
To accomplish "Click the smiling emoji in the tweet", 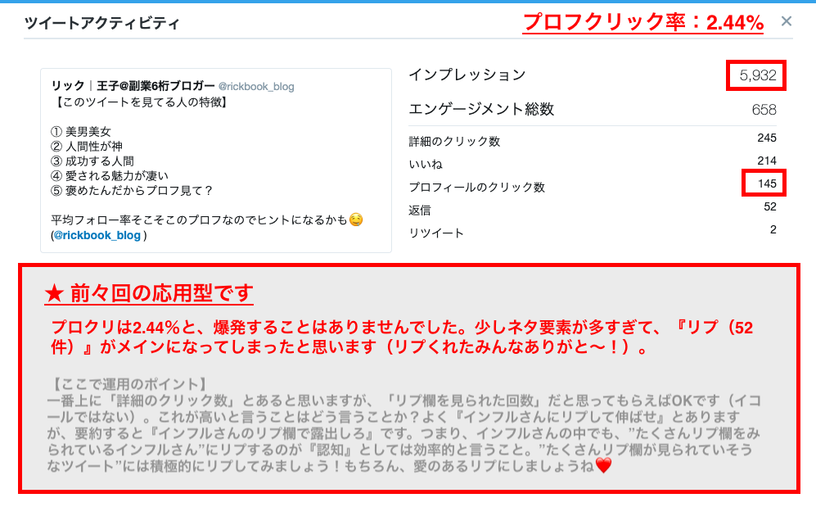I will pos(356,220).
